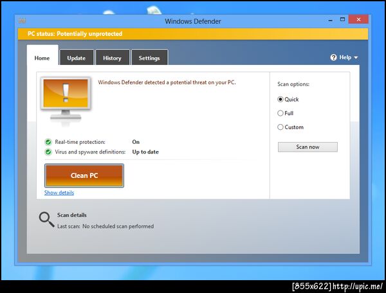This screenshot has width=386, height=293.
Task: Click the 'Scan options:' label
Action: [293, 84]
